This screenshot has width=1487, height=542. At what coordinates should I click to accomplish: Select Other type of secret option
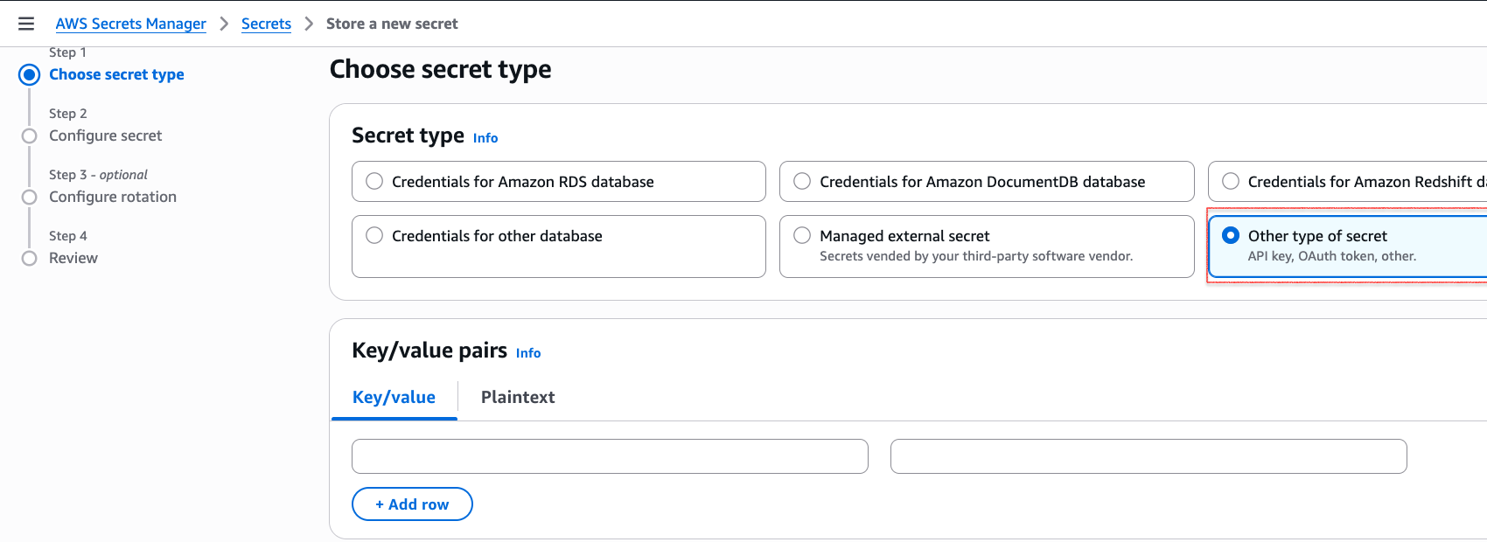(x=1232, y=235)
